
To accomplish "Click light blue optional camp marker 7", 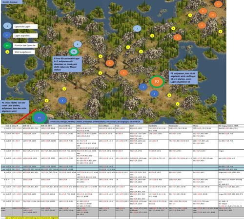I will point(137,29).
